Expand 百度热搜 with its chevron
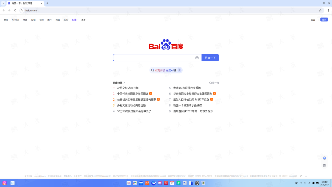The image size is (332, 187). tap(124, 83)
